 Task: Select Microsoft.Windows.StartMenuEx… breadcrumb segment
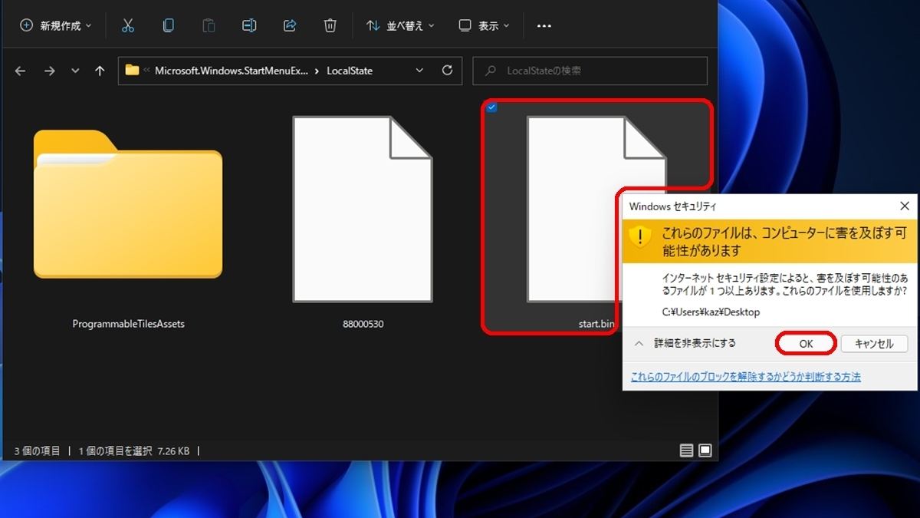click(232, 71)
